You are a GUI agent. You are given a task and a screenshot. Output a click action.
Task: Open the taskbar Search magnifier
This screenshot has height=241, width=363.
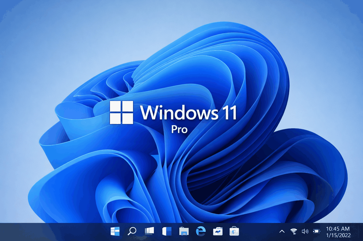[132, 231]
